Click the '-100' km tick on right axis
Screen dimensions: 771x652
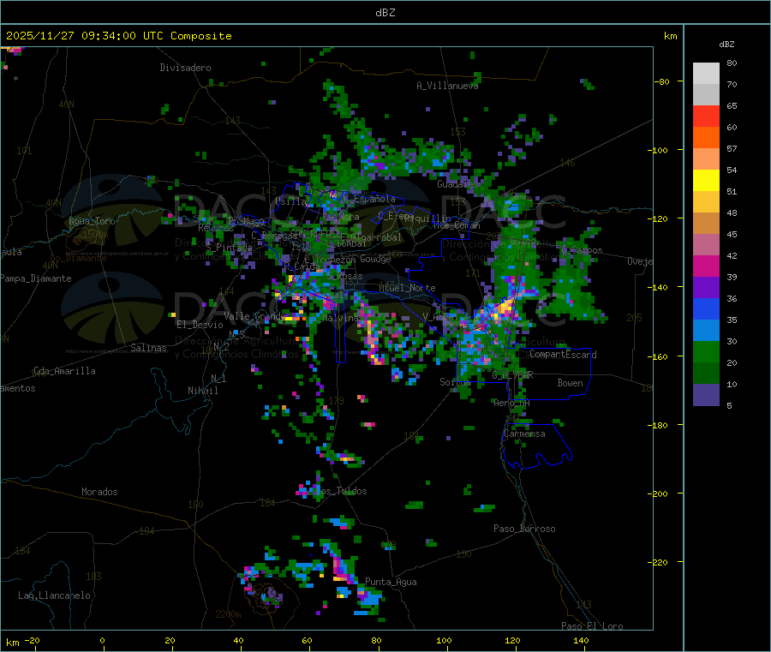pos(658,150)
